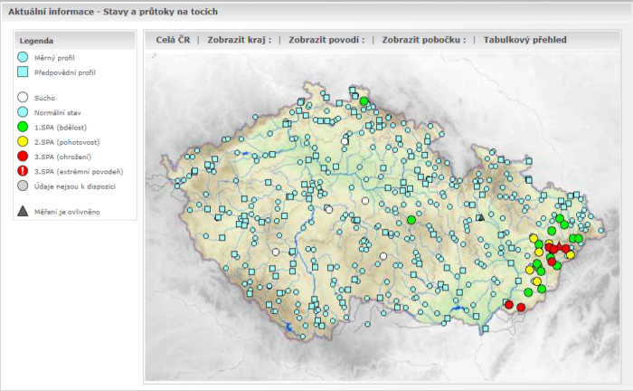Click the Měření je ovlivněno triangle icon
The image size is (633, 391).
23,211
